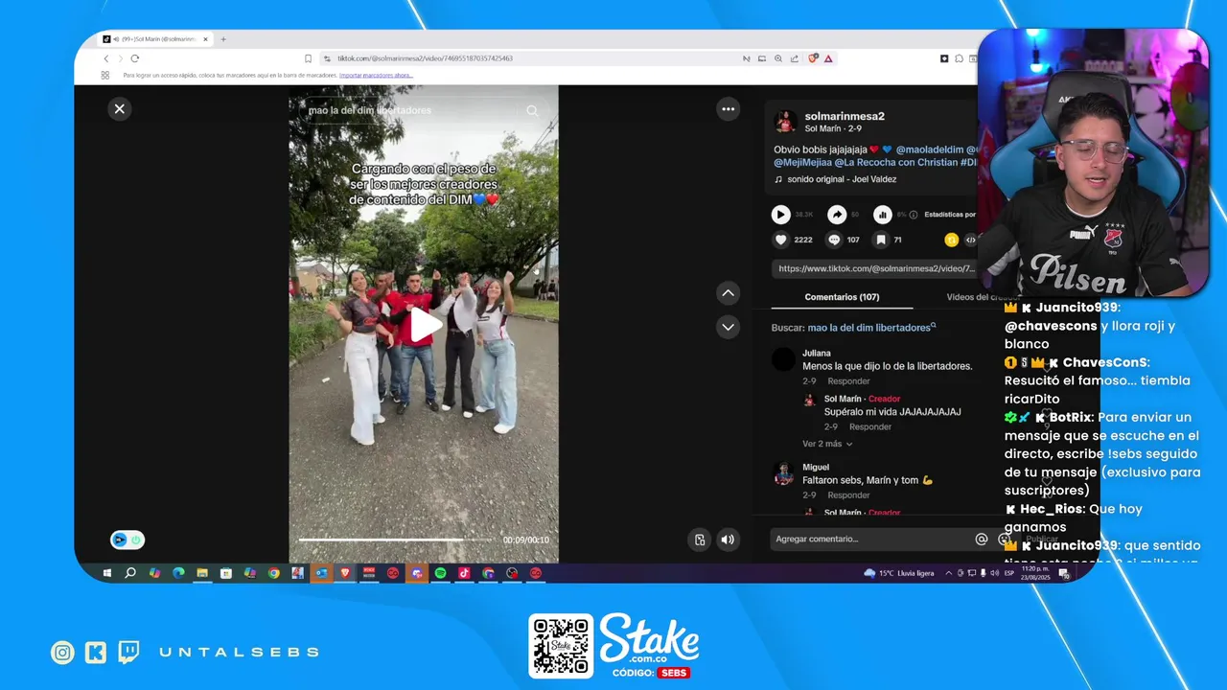
Task: Bookmark this page in address bar
Action: point(308,58)
